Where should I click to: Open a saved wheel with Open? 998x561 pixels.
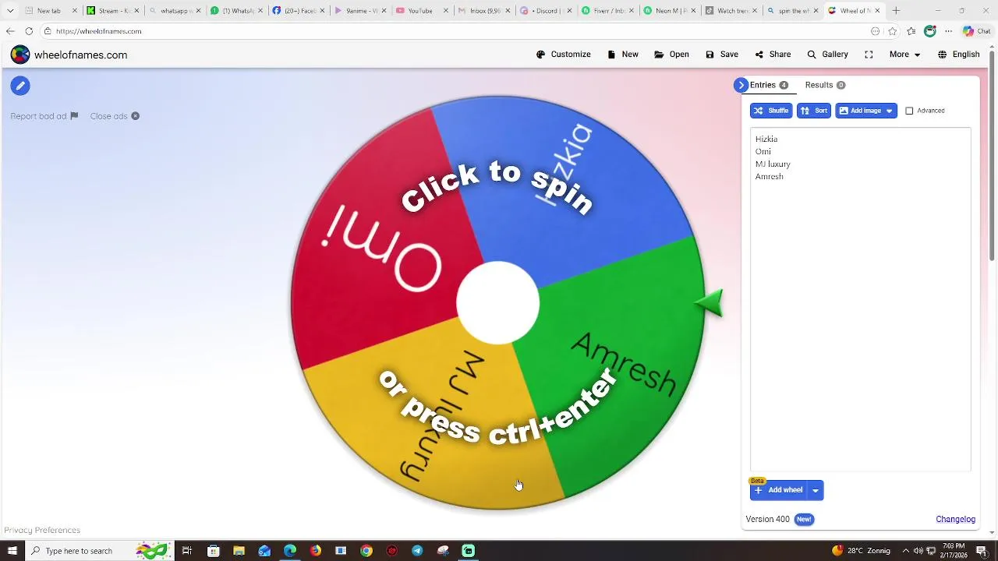point(671,55)
